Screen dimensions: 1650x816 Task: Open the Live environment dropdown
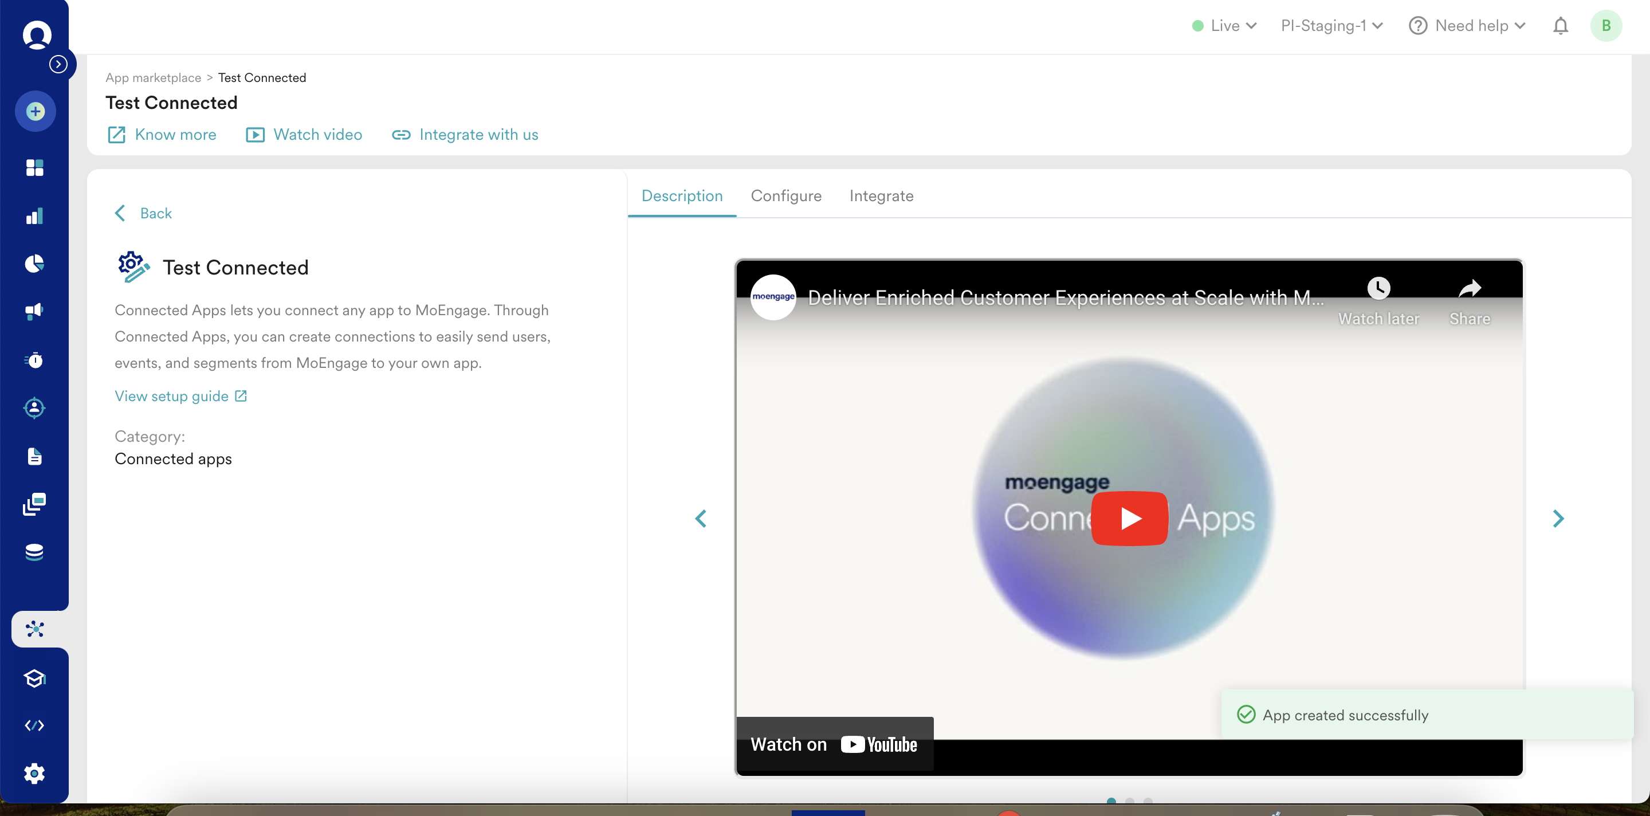click(x=1224, y=26)
